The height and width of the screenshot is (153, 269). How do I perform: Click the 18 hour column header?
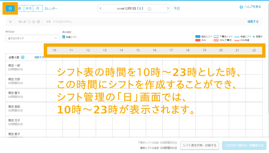[x=188, y=50]
